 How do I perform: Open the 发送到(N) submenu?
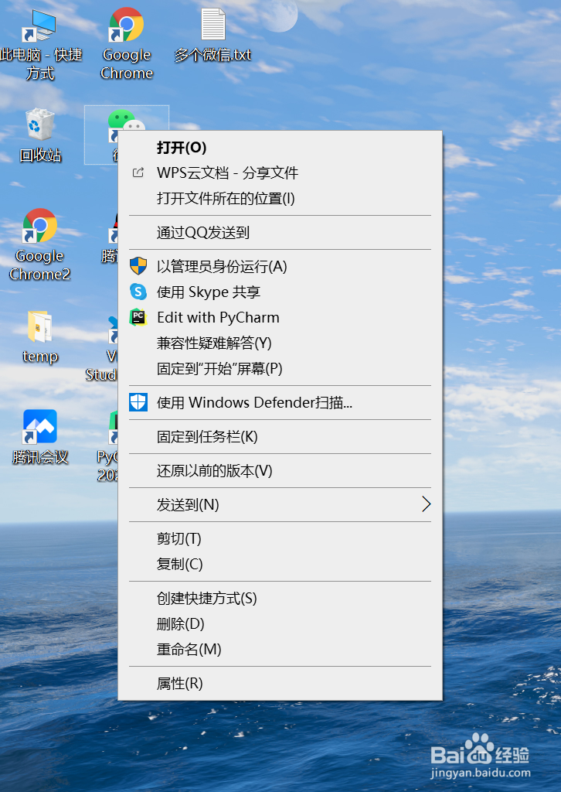click(280, 504)
